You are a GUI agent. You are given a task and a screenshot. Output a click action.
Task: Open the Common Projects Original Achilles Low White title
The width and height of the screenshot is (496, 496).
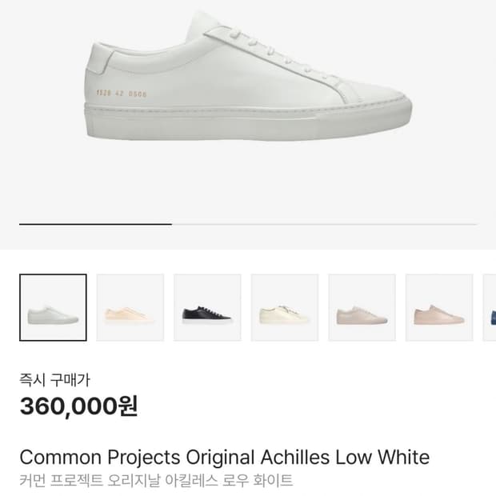tap(224, 458)
